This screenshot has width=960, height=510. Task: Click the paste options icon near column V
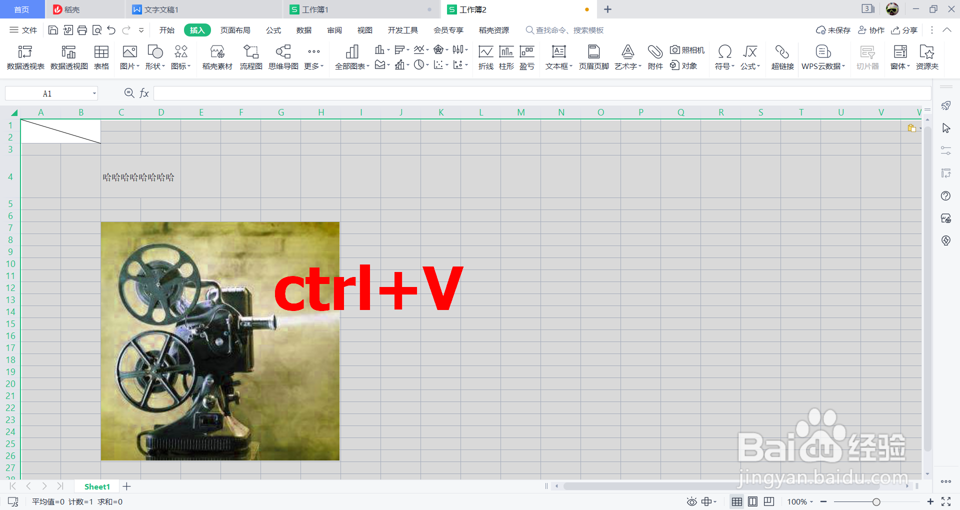911,128
